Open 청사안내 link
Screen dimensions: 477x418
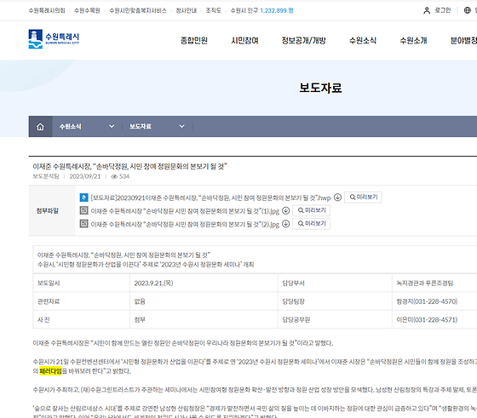click(x=187, y=10)
